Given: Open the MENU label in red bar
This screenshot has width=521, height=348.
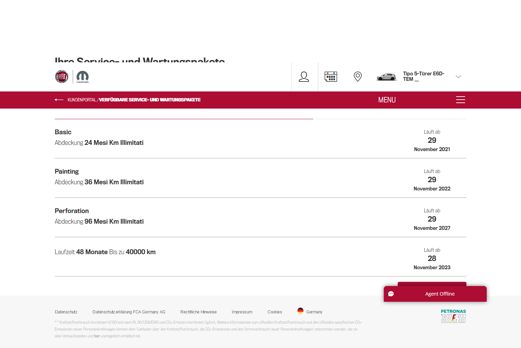Looking at the screenshot, I should 387,100.
